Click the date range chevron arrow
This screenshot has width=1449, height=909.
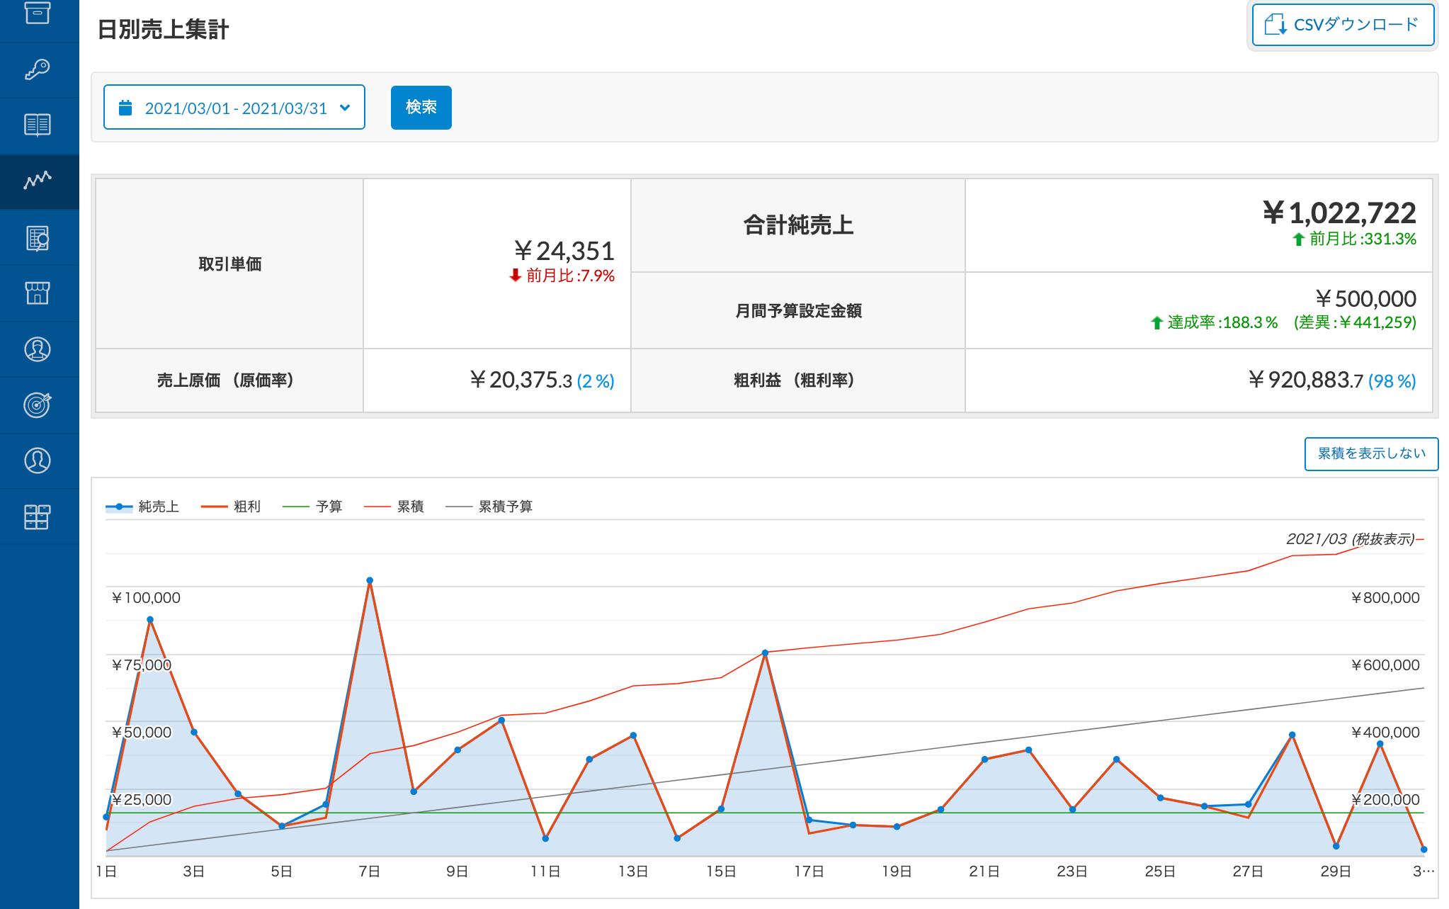[x=345, y=108]
